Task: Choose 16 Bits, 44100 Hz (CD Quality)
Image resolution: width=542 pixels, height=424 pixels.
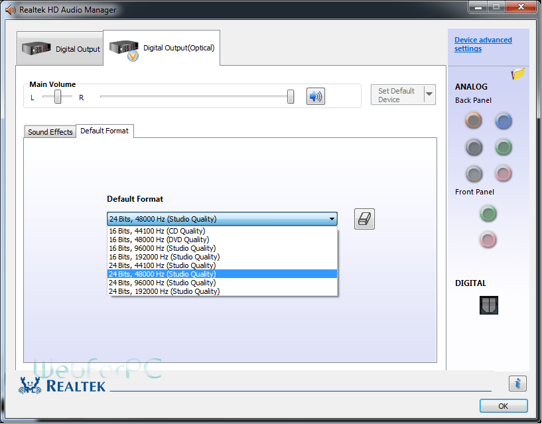Action: pos(222,231)
